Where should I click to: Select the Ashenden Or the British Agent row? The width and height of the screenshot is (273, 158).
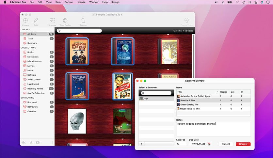point(214,96)
